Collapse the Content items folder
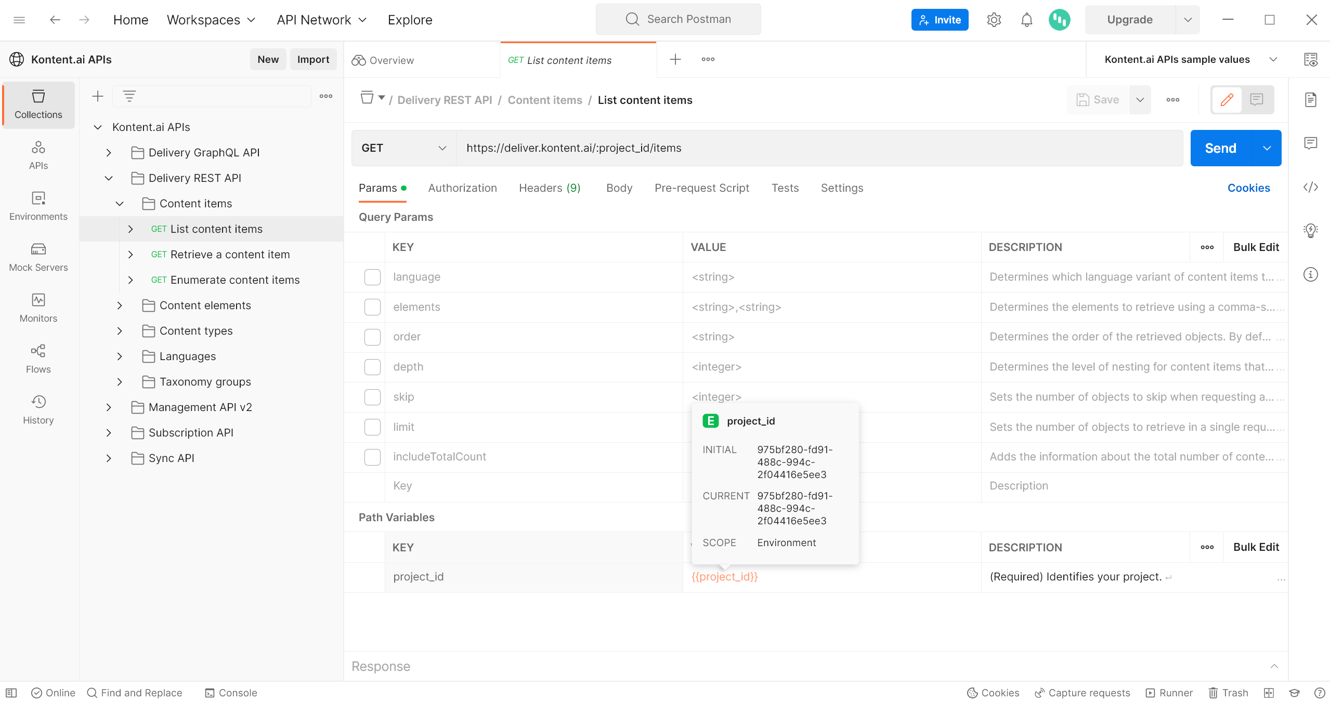 pos(119,203)
